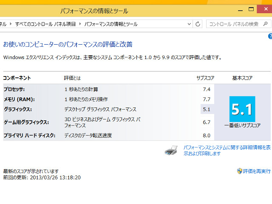The image size is (272, 204).
Task: Click the shield icon beside 評価を再実行
Action: pyautogui.click(x=240, y=171)
